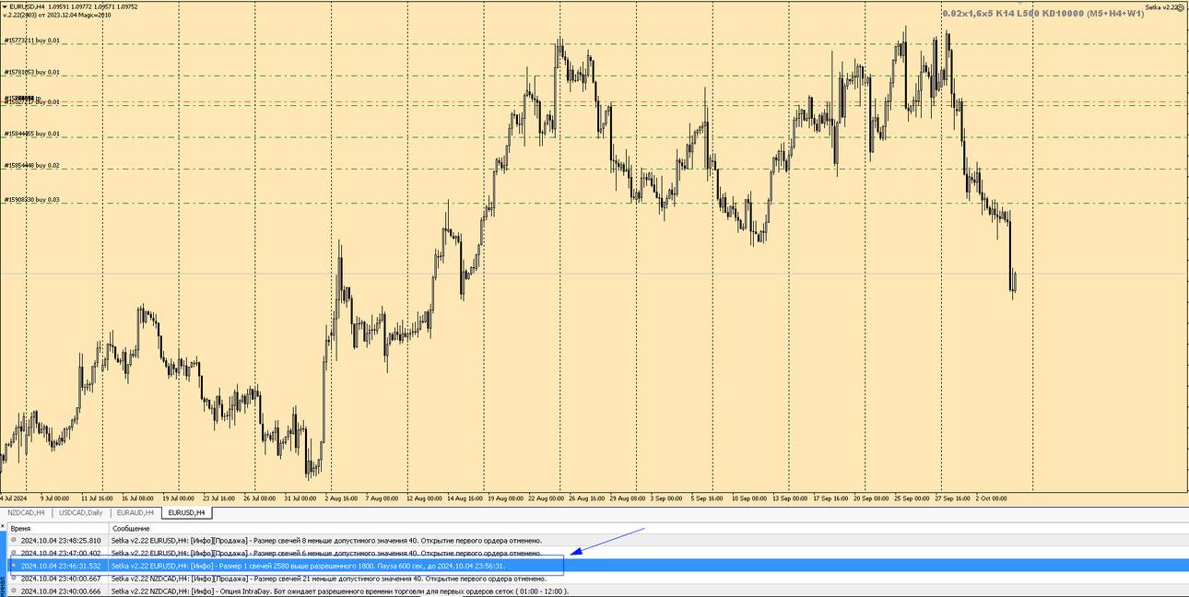This screenshot has height=597, width=1189.
Task: Click the Опция IntraDay message row
Action: [x=340, y=591]
